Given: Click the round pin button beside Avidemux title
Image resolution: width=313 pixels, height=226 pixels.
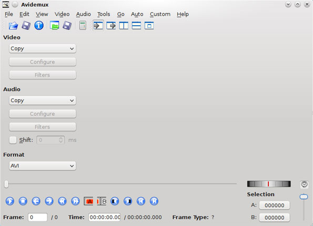Looking at the screenshot, I should pos(15,4).
